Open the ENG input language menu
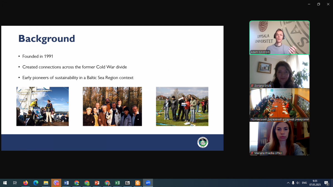The image size is (333, 187). [304, 183]
